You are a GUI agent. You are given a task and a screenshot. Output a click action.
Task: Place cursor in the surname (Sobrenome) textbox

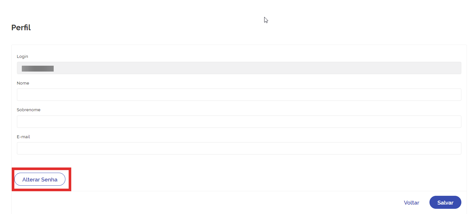pos(239,122)
